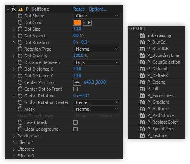Viewport: 190px width, 164px height.
Task: Click the Reset link for P_Halftone
Action: coord(79,9)
